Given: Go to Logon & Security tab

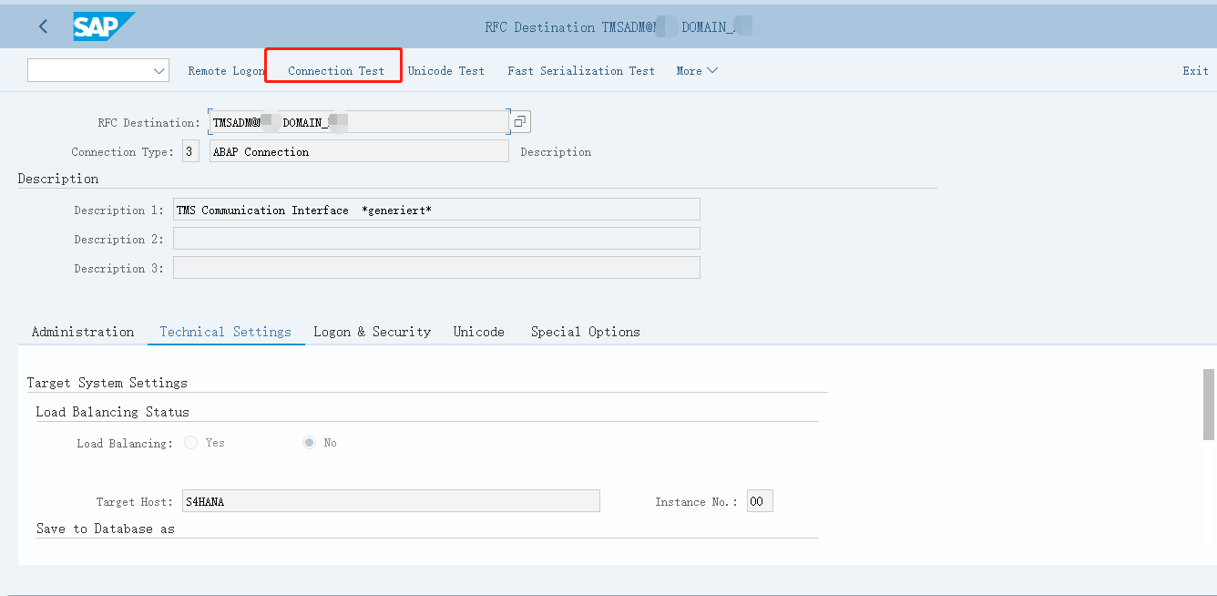Looking at the screenshot, I should (372, 332).
